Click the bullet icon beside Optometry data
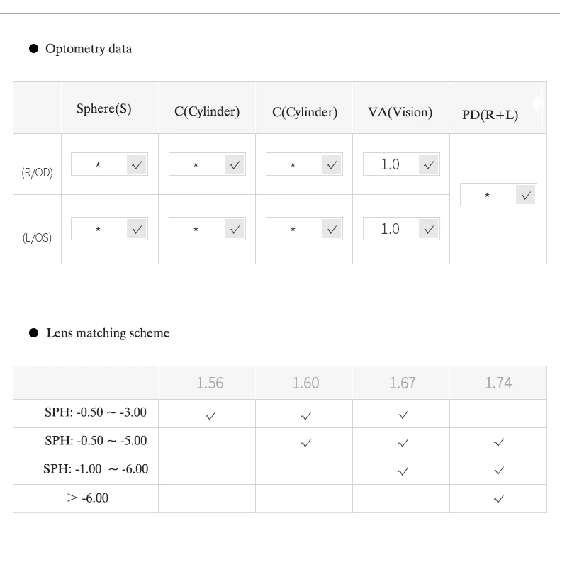This screenshot has width=567, height=567. (x=33, y=49)
